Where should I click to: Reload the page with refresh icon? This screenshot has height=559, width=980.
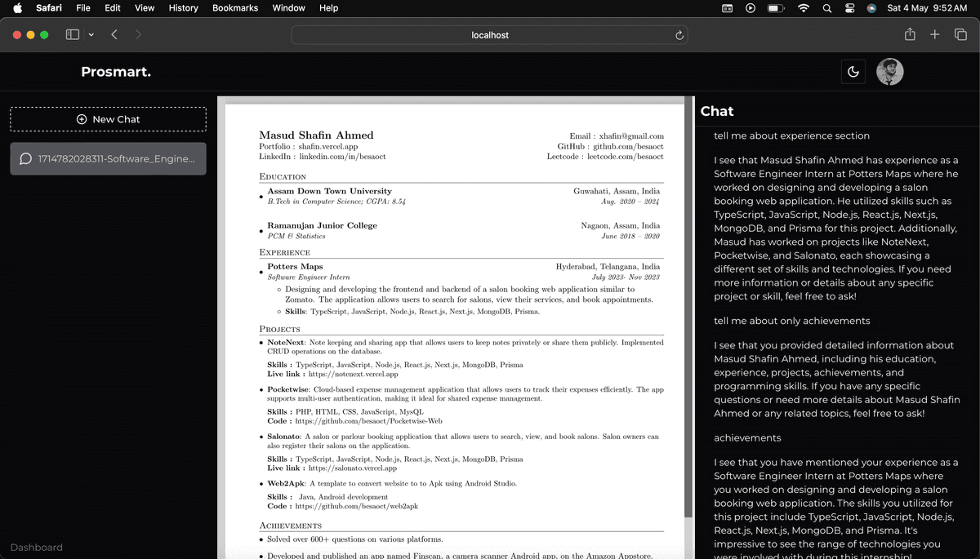click(679, 35)
